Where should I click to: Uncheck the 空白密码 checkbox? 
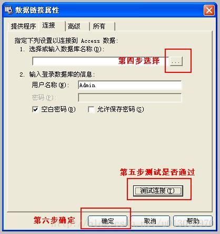[x=35, y=109]
